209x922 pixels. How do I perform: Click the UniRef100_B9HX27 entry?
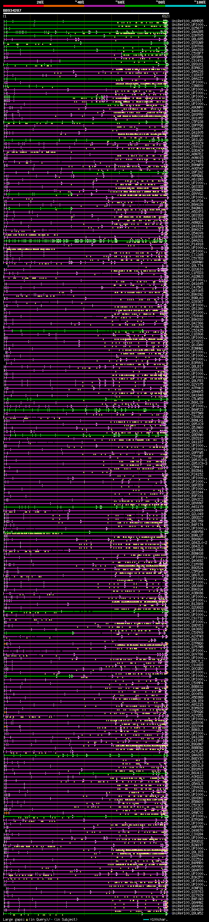tap(187, 230)
